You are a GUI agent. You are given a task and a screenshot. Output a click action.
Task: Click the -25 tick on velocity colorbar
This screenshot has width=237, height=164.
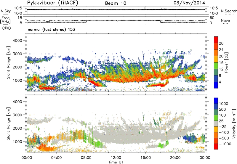click(x=223, y=126)
